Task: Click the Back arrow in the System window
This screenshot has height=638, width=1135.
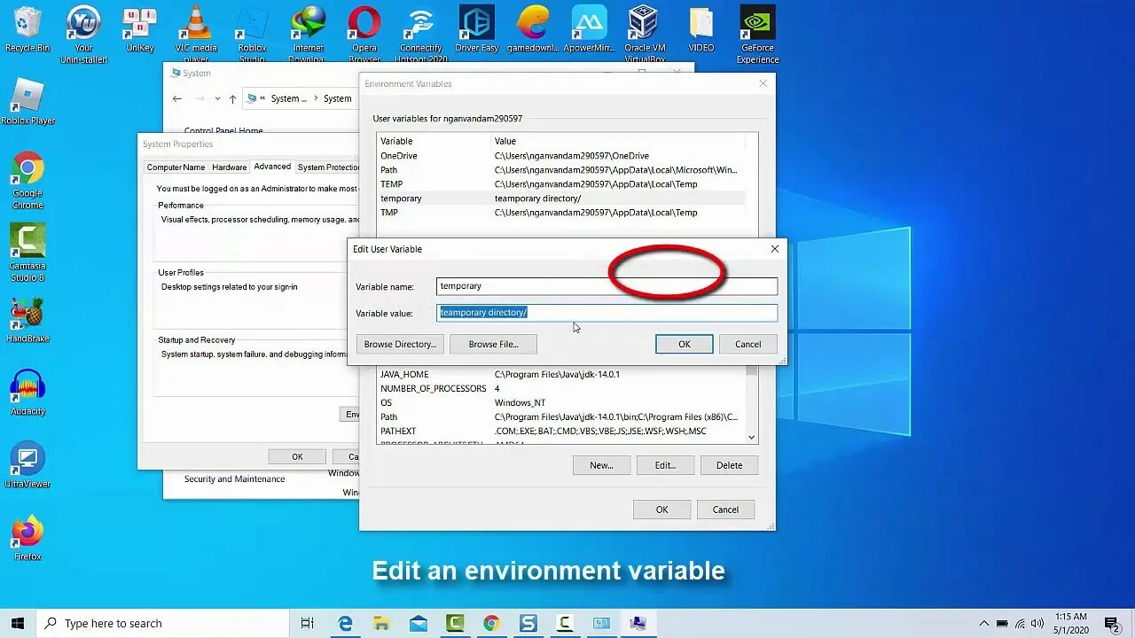Action: (x=177, y=98)
